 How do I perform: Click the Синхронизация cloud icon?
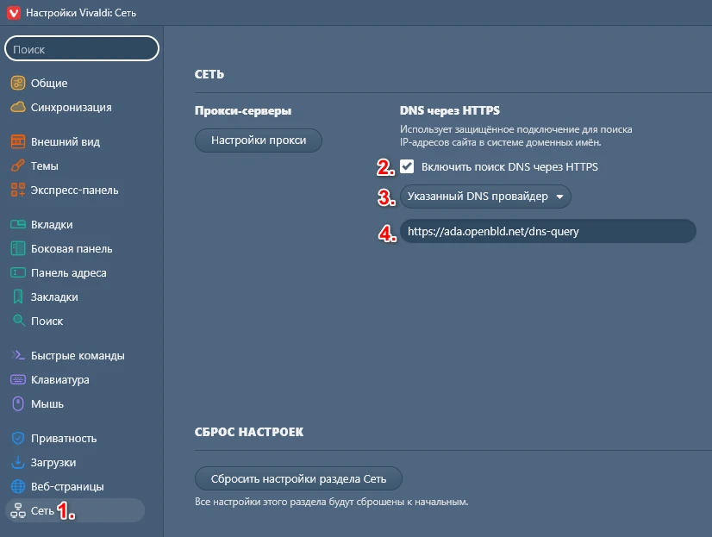pyautogui.click(x=18, y=107)
